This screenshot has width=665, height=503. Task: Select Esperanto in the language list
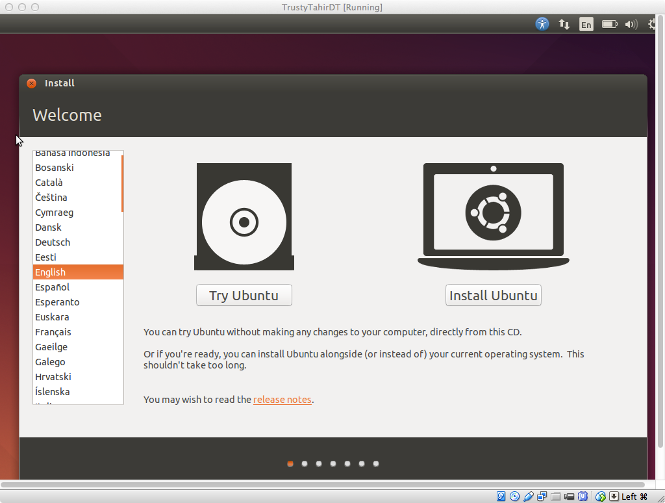[78, 302]
